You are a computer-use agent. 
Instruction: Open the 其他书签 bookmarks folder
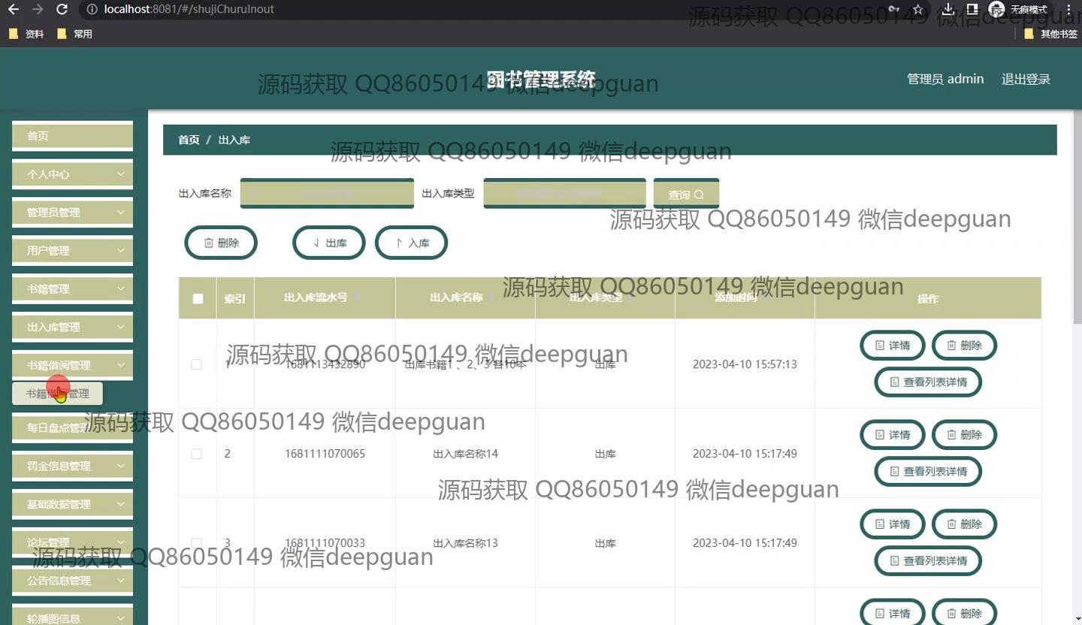click(x=1050, y=34)
